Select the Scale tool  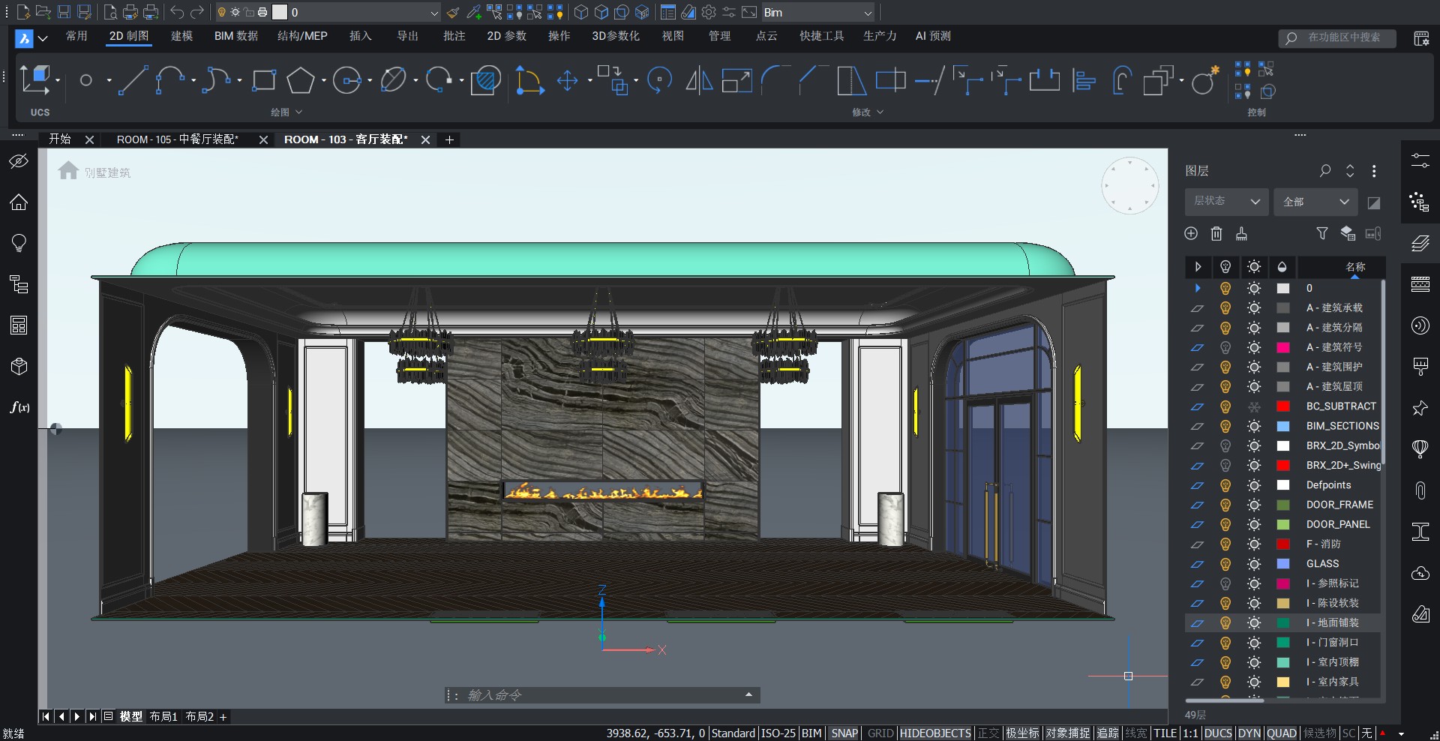(x=736, y=80)
